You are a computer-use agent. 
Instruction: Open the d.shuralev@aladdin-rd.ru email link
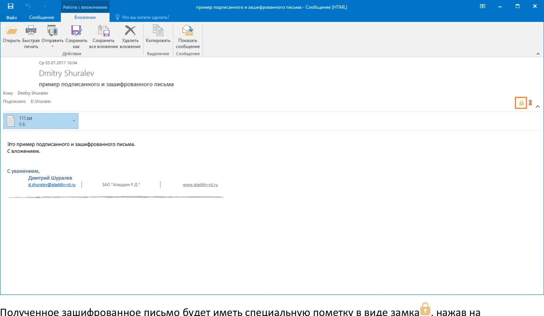52,185
